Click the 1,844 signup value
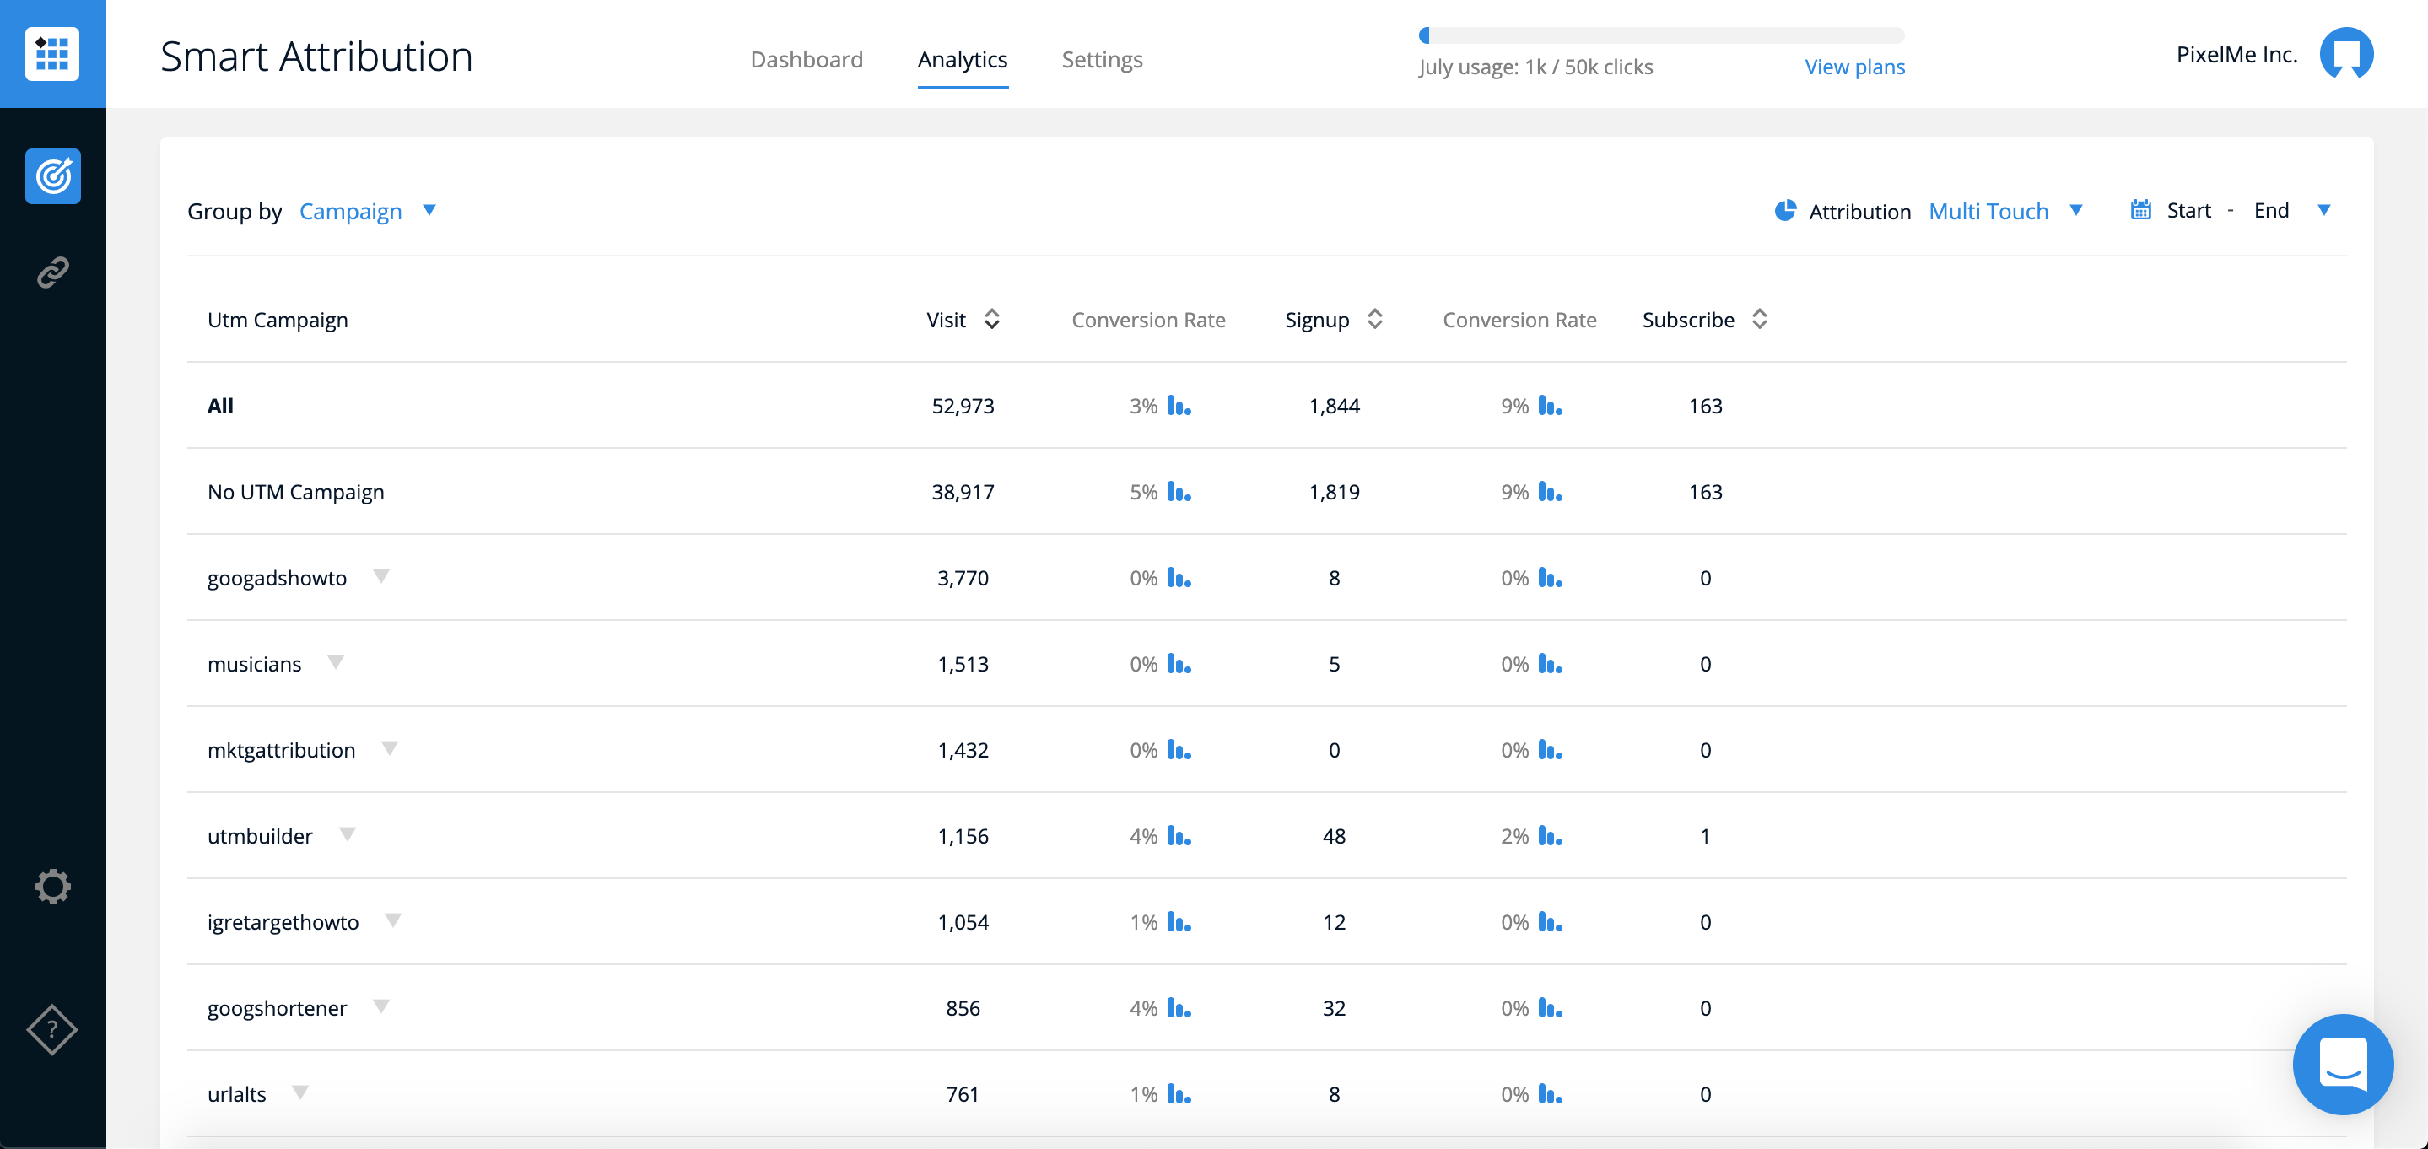The height and width of the screenshot is (1149, 2428). (x=1334, y=405)
